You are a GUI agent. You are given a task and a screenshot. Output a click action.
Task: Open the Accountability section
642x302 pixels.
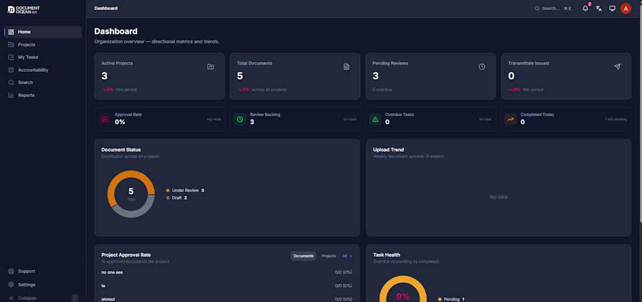point(43,70)
